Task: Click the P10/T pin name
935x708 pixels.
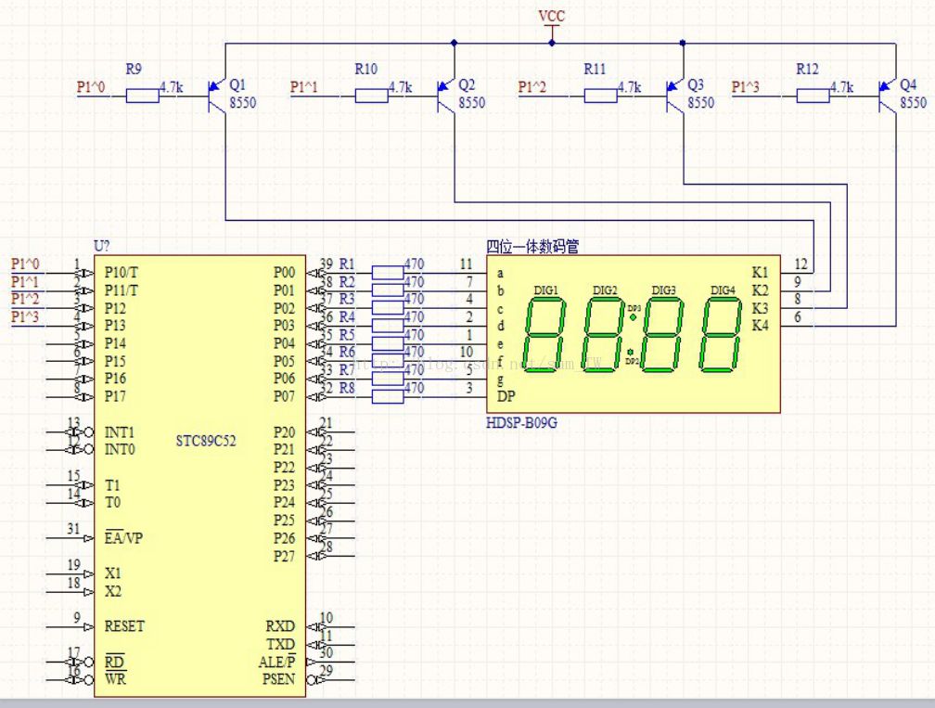Action: click(121, 273)
